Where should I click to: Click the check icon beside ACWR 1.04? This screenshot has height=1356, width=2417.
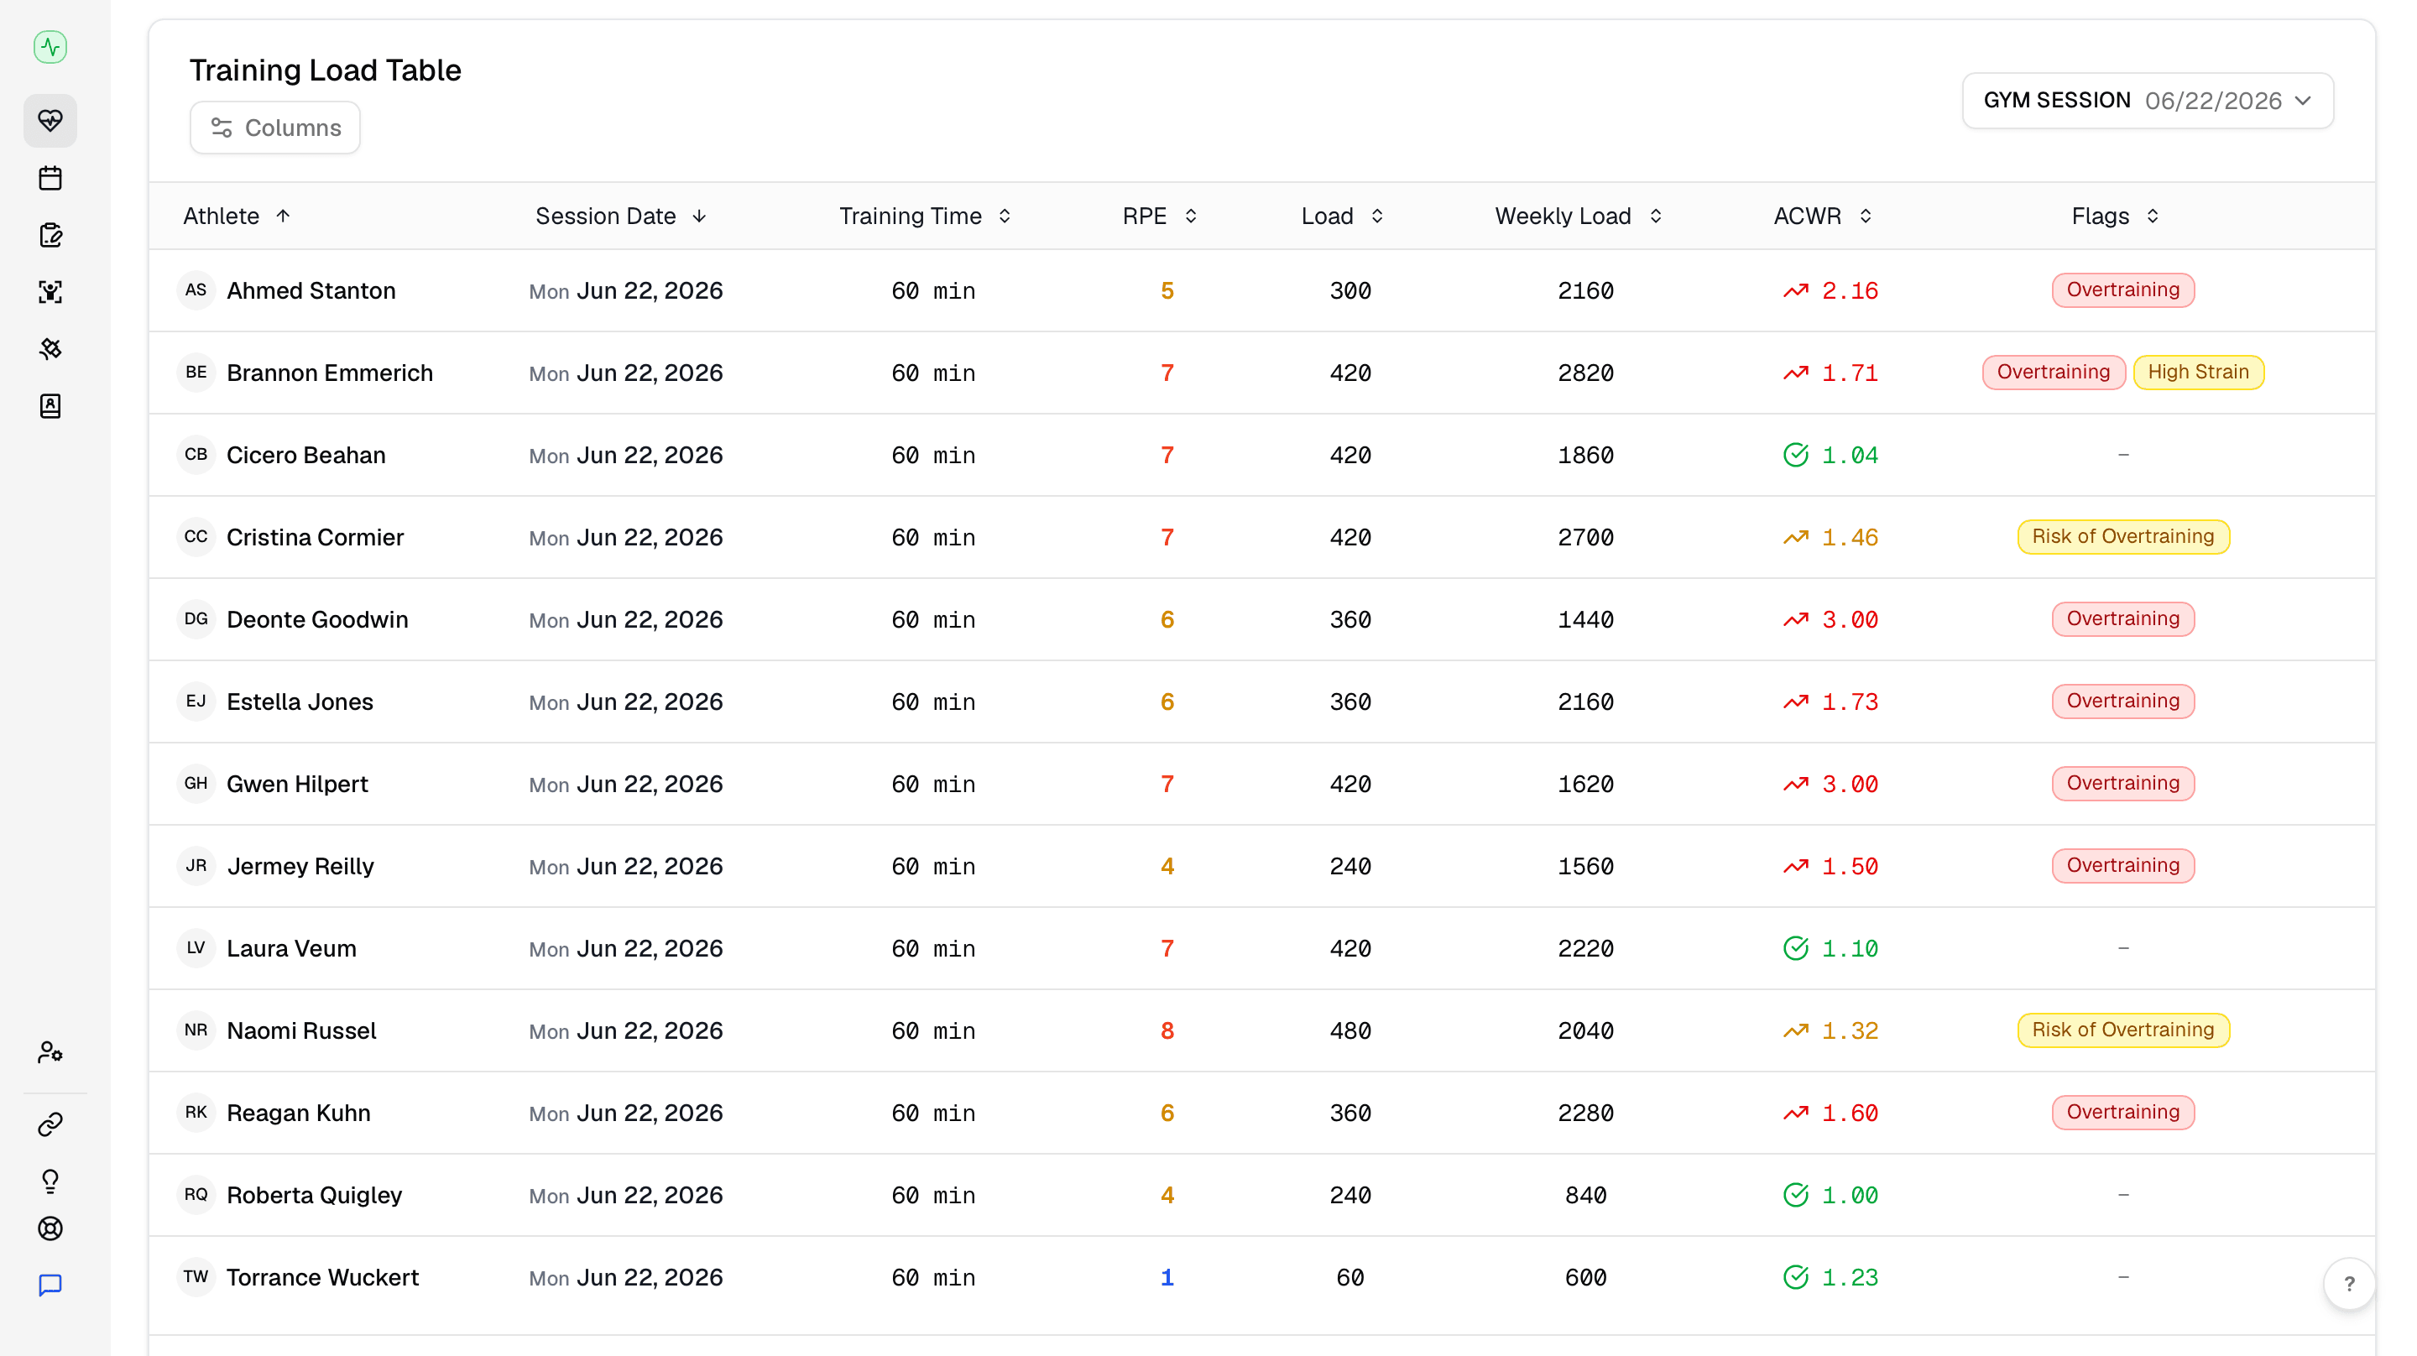click(1795, 455)
